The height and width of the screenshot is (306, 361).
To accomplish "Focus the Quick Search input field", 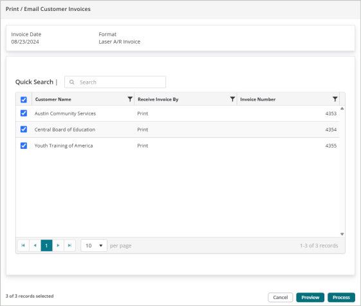I will coord(115,82).
